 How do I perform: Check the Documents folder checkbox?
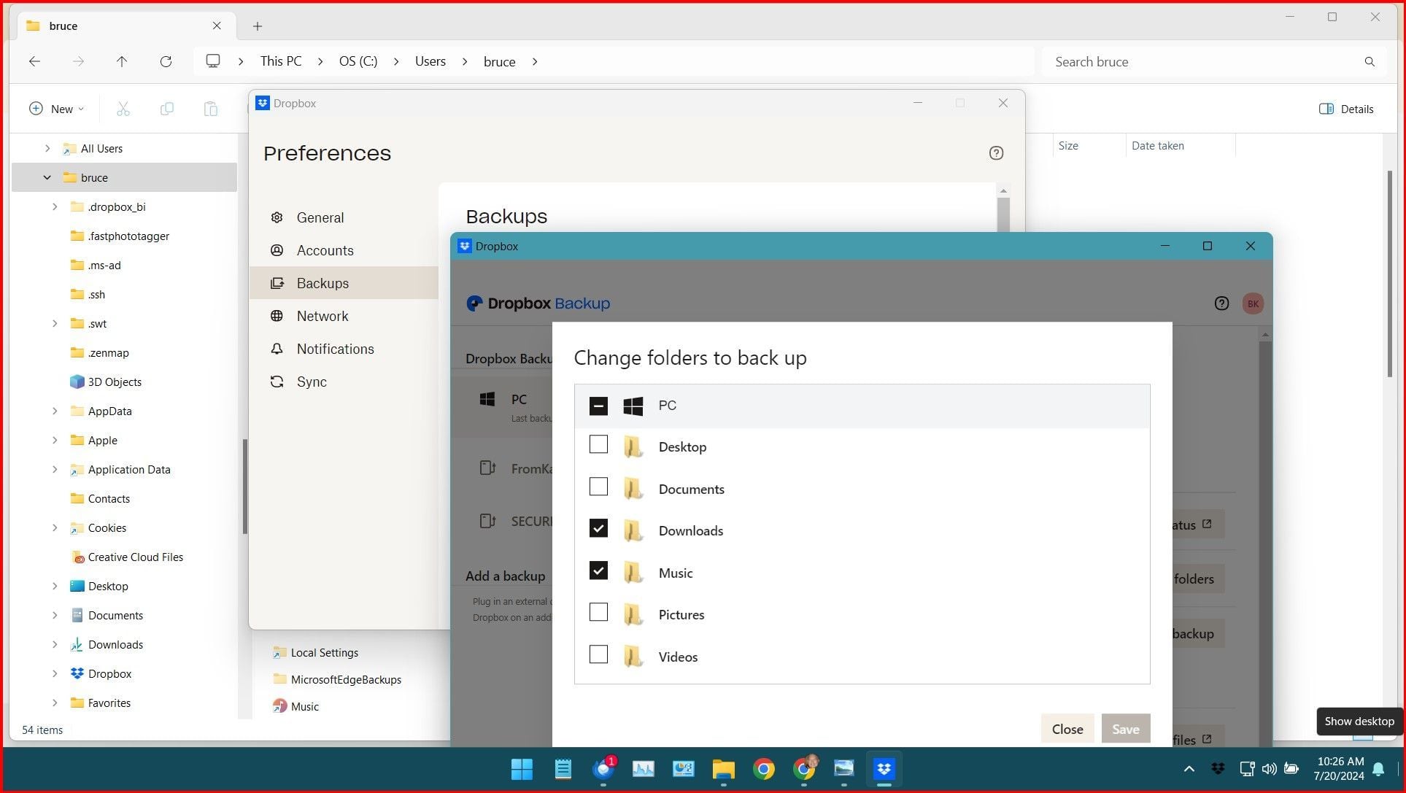coord(598,487)
